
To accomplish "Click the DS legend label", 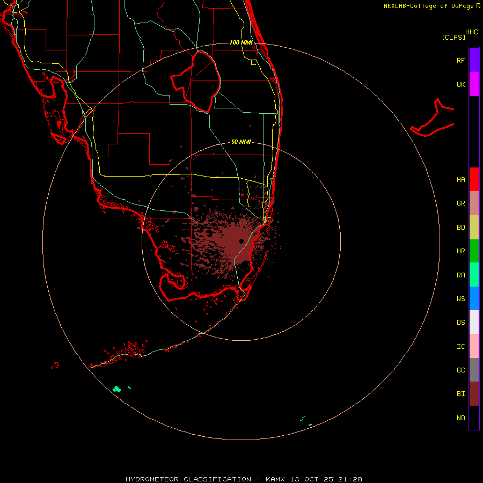I will 460,322.
